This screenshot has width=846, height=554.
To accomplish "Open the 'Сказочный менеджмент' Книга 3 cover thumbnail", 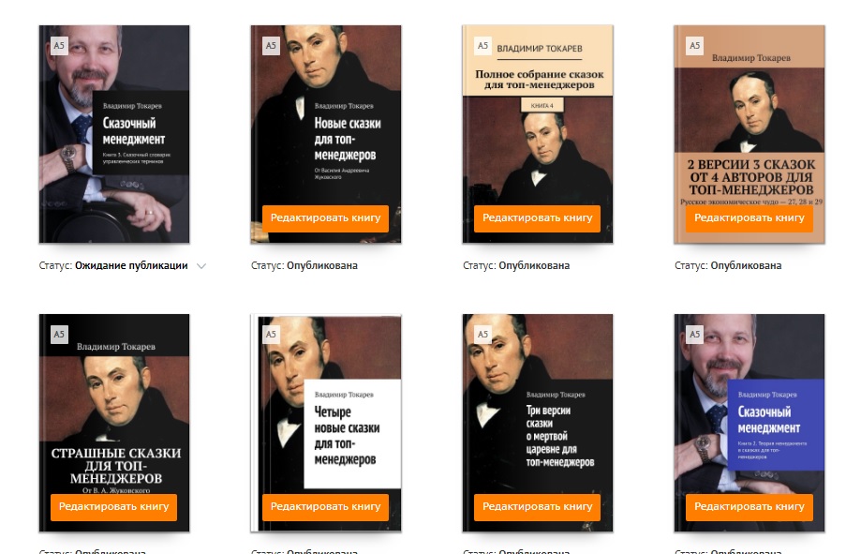I will coord(114,134).
